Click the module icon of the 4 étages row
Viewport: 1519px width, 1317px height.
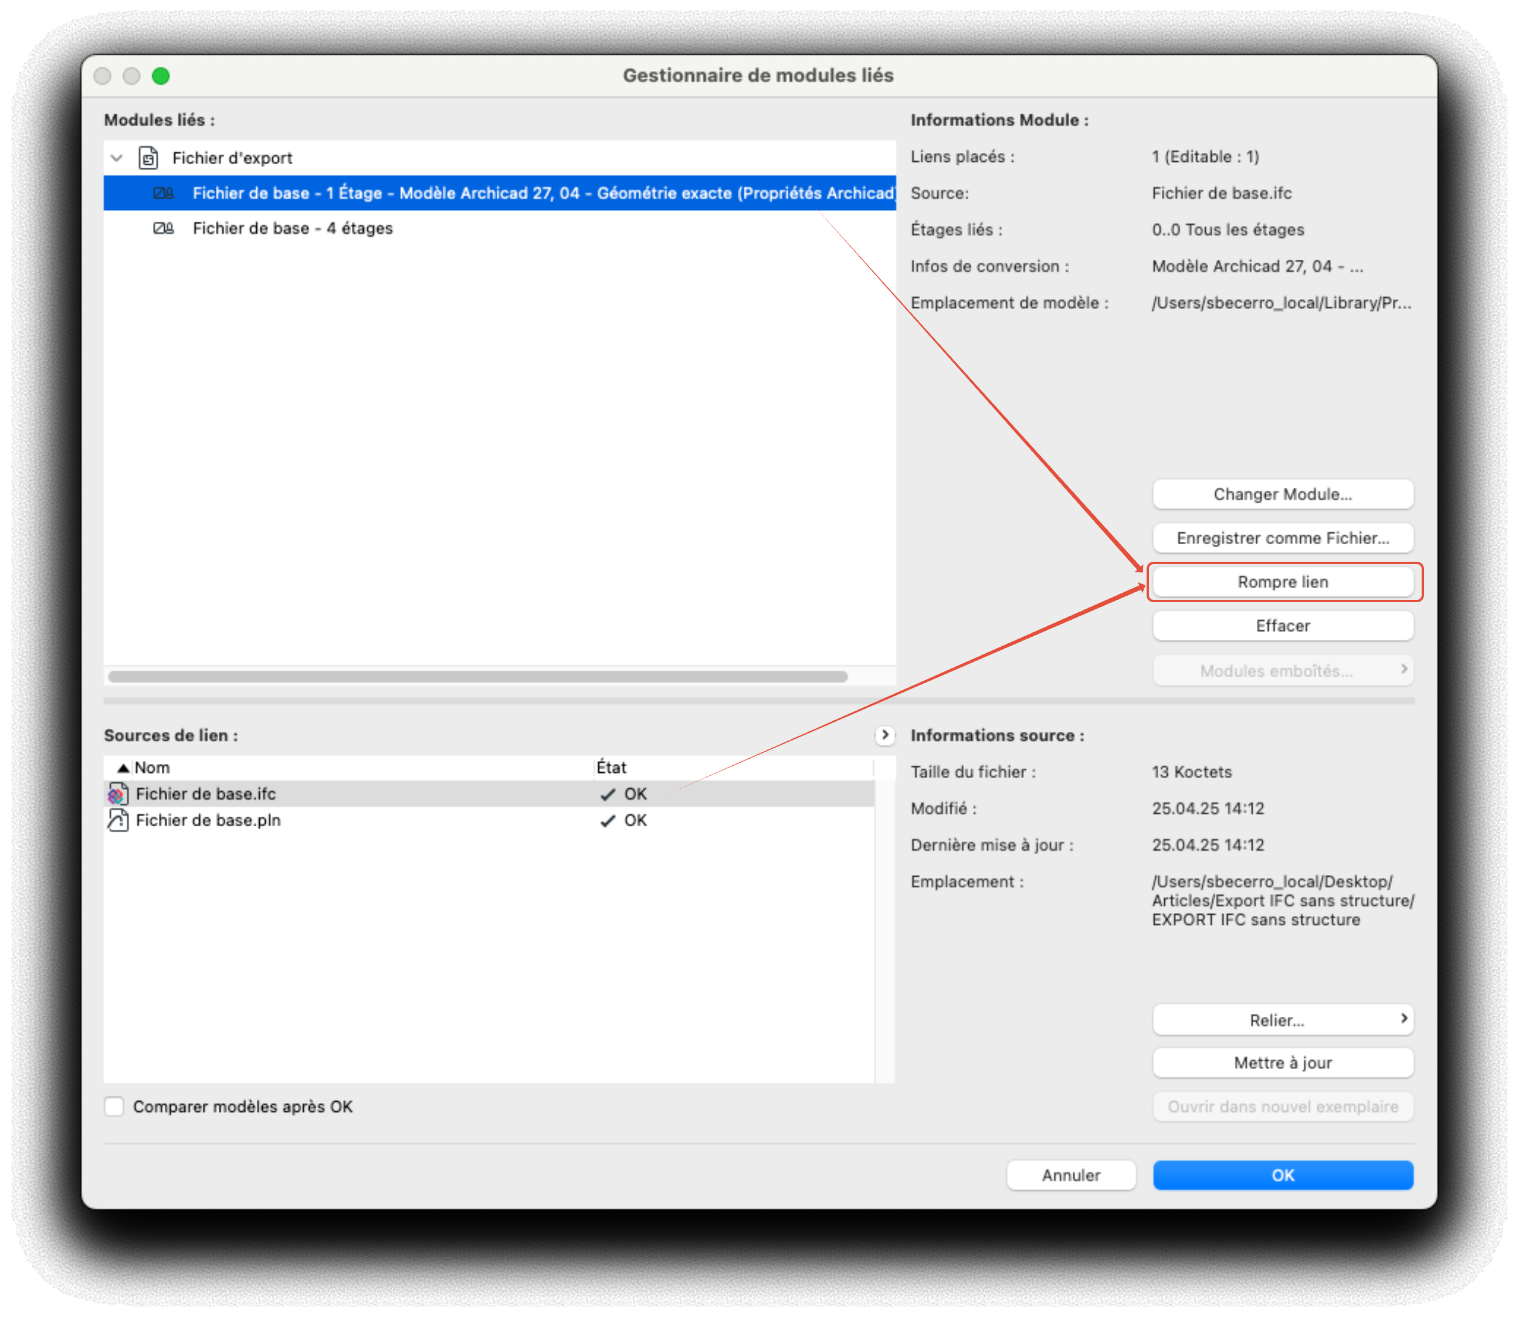point(163,229)
